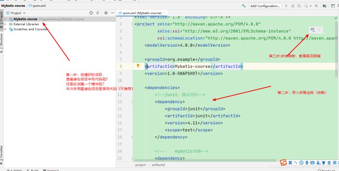Viewport: 339px width, 171px height.
Task: Click the Load Maven Changes refresh icon
Action: pyautogui.click(x=312, y=30)
